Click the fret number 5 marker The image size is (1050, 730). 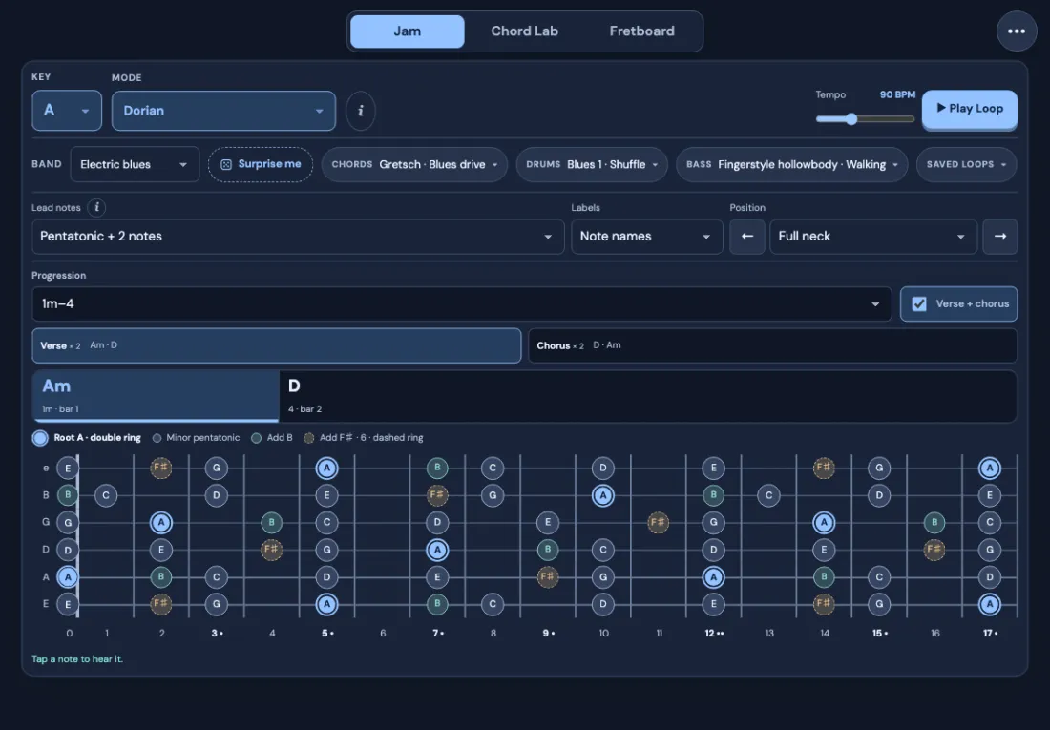pyautogui.click(x=326, y=633)
